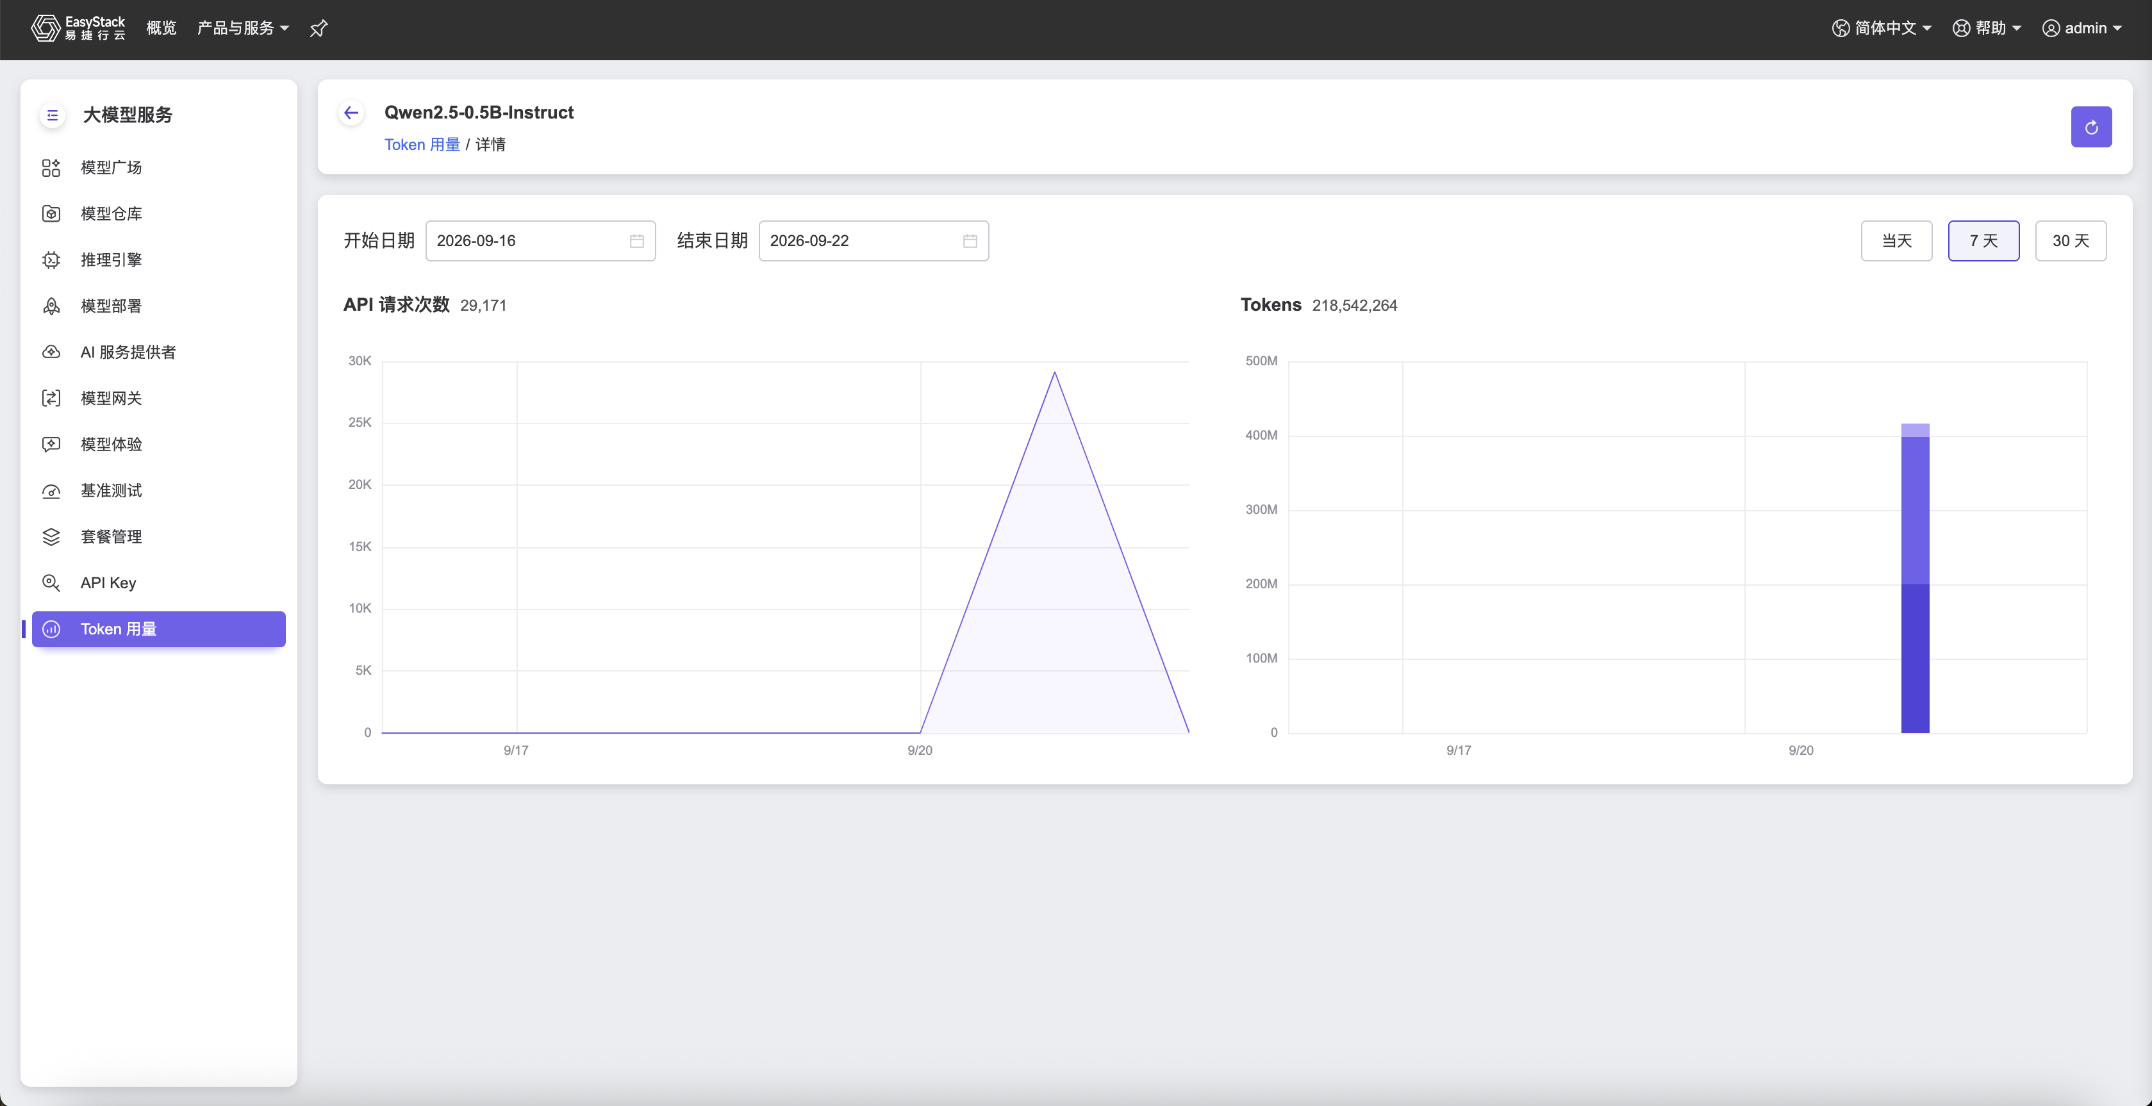The height and width of the screenshot is (1106, 2152).
Task: Select the 当天 time range
Action: pyautogui.click(x=1896, y=242)
